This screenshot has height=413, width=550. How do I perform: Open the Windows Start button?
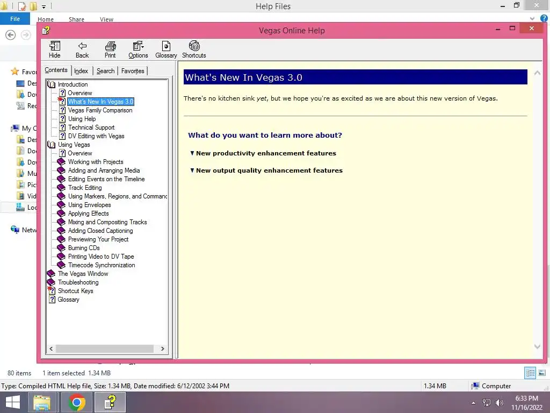(x=13, y=402)
